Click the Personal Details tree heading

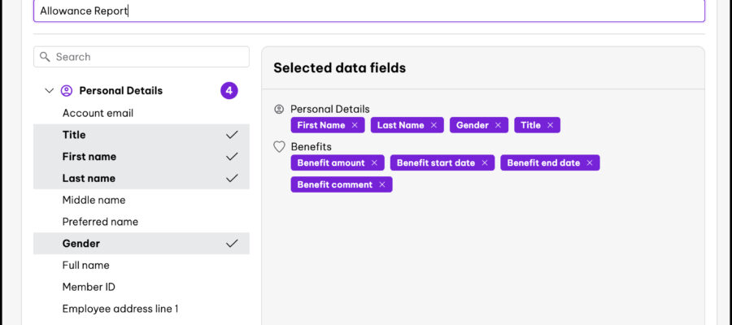[121, 90]
